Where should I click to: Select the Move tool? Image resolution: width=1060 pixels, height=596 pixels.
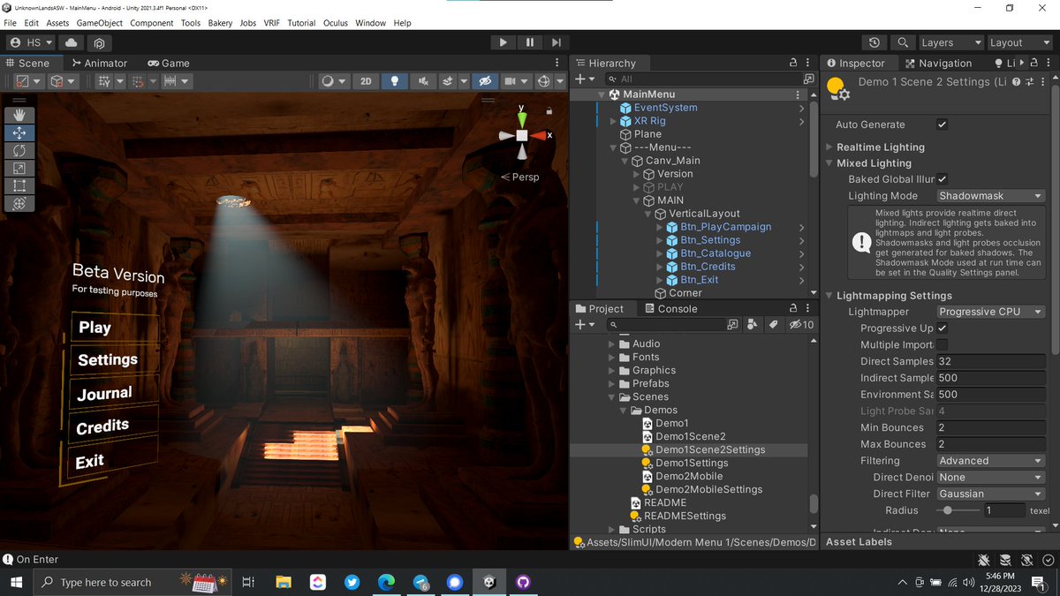tap(19, 132)
